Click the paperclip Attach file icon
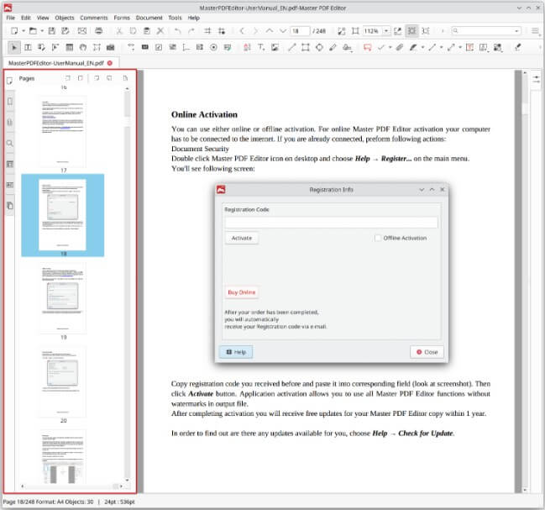 click(400, 47)
